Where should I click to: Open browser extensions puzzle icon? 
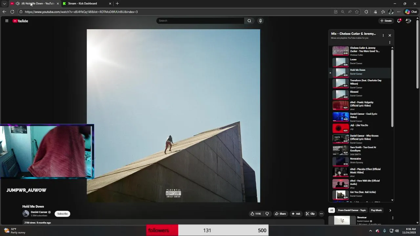(x=366, y=12)
